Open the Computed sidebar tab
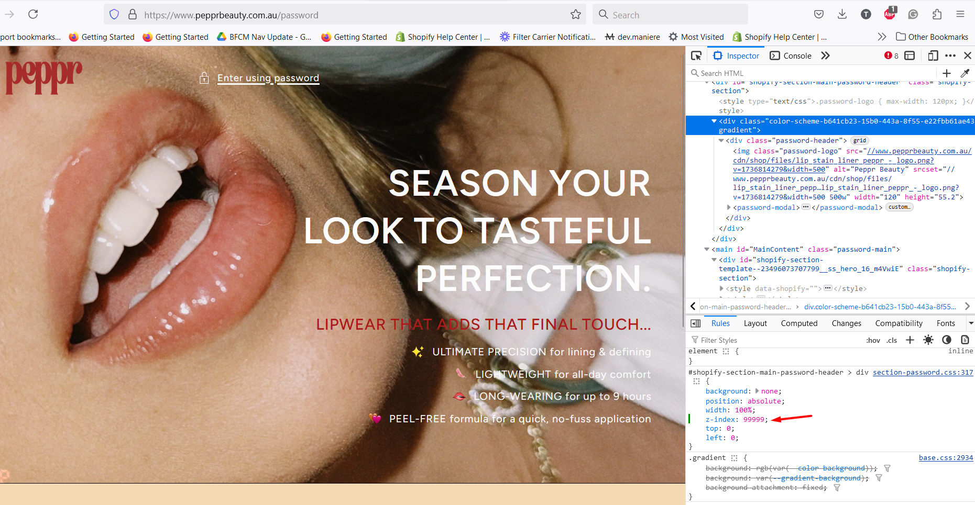This screenshot has height=505, width=975. click(x=799, y=323)
